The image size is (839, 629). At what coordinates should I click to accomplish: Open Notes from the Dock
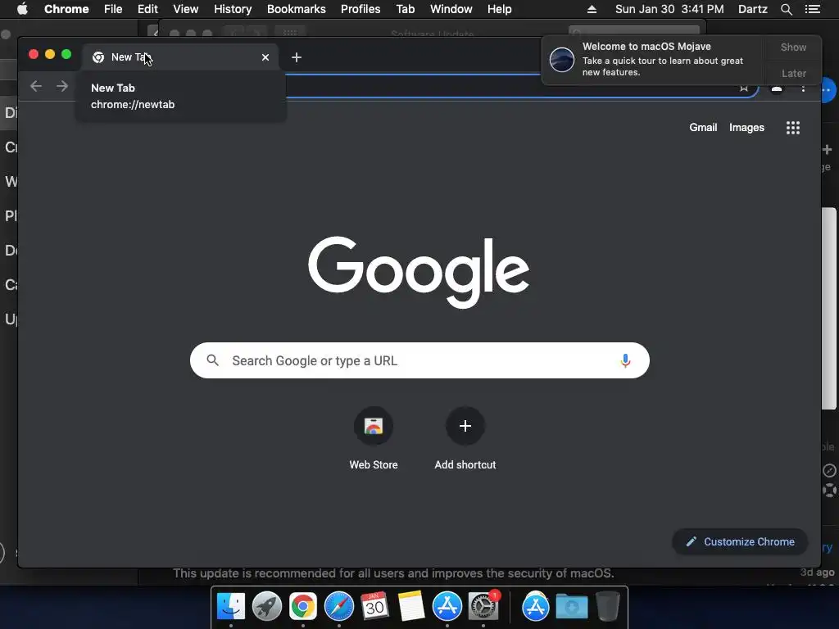[x=411, y=607]
